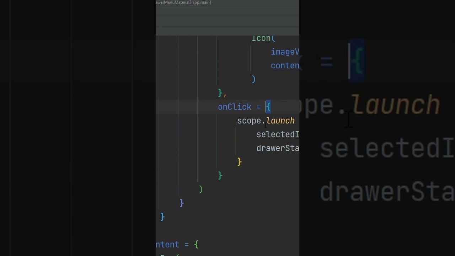Click the highlighted opening brace after onClick

click(268, 107)
